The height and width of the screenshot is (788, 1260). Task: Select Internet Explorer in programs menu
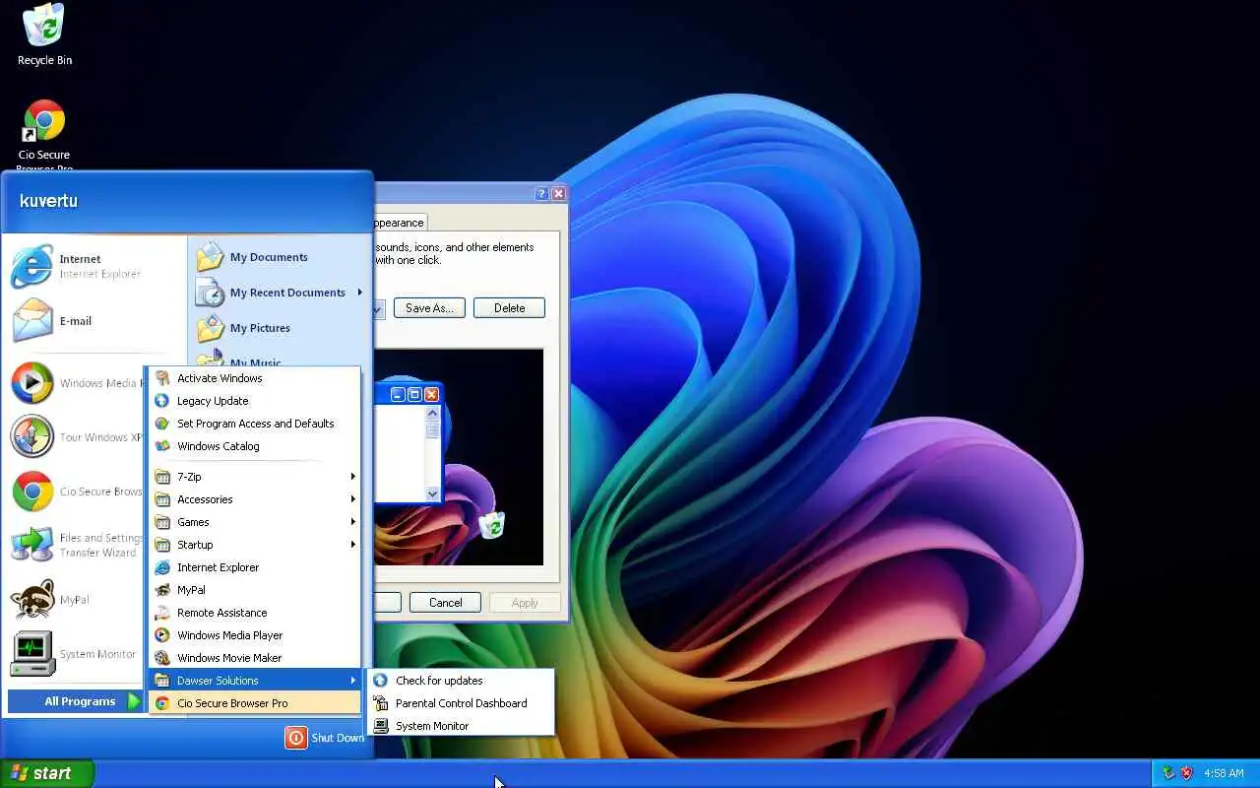point(255,567)
